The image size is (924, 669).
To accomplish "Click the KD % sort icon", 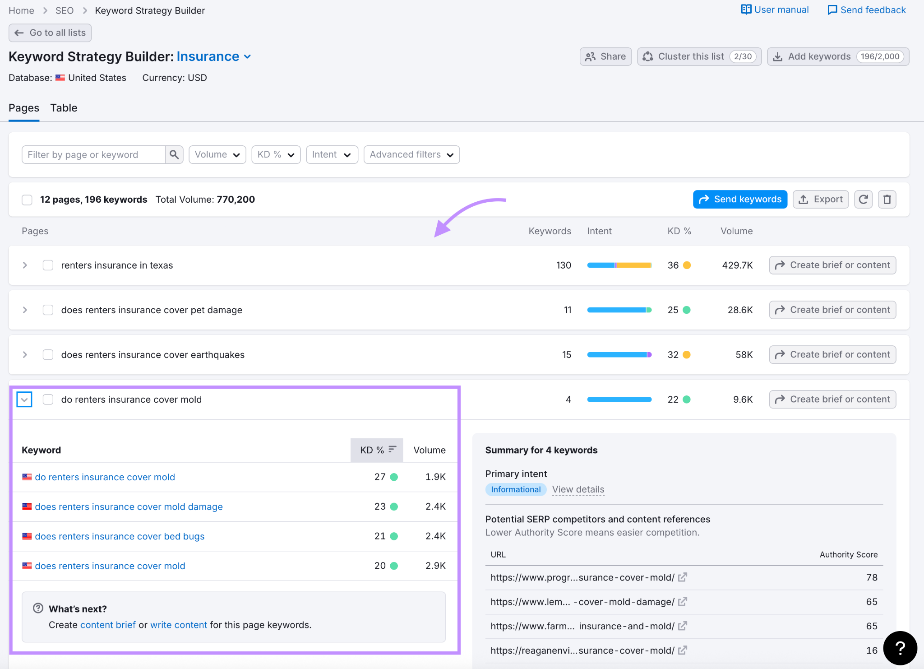I will [x=392, y=450].
